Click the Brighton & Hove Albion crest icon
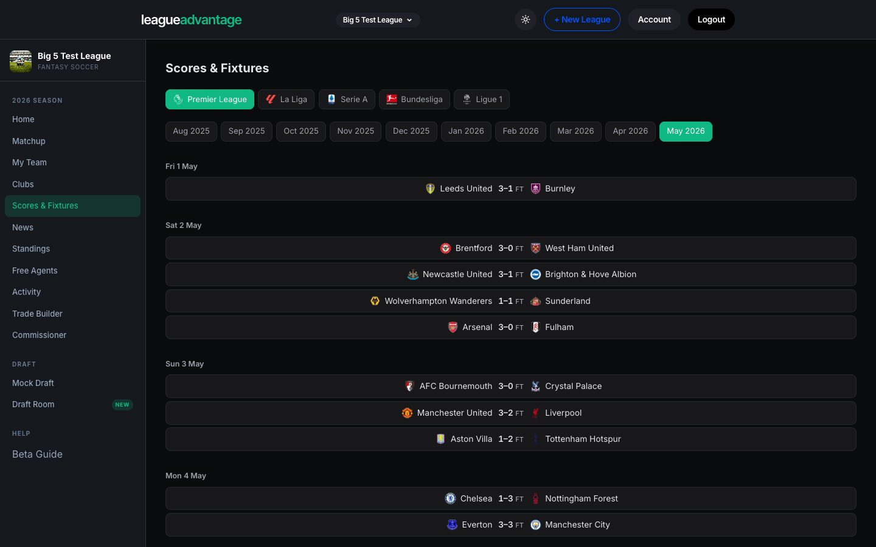Screen dimensions: 876x547 [535, 274]
